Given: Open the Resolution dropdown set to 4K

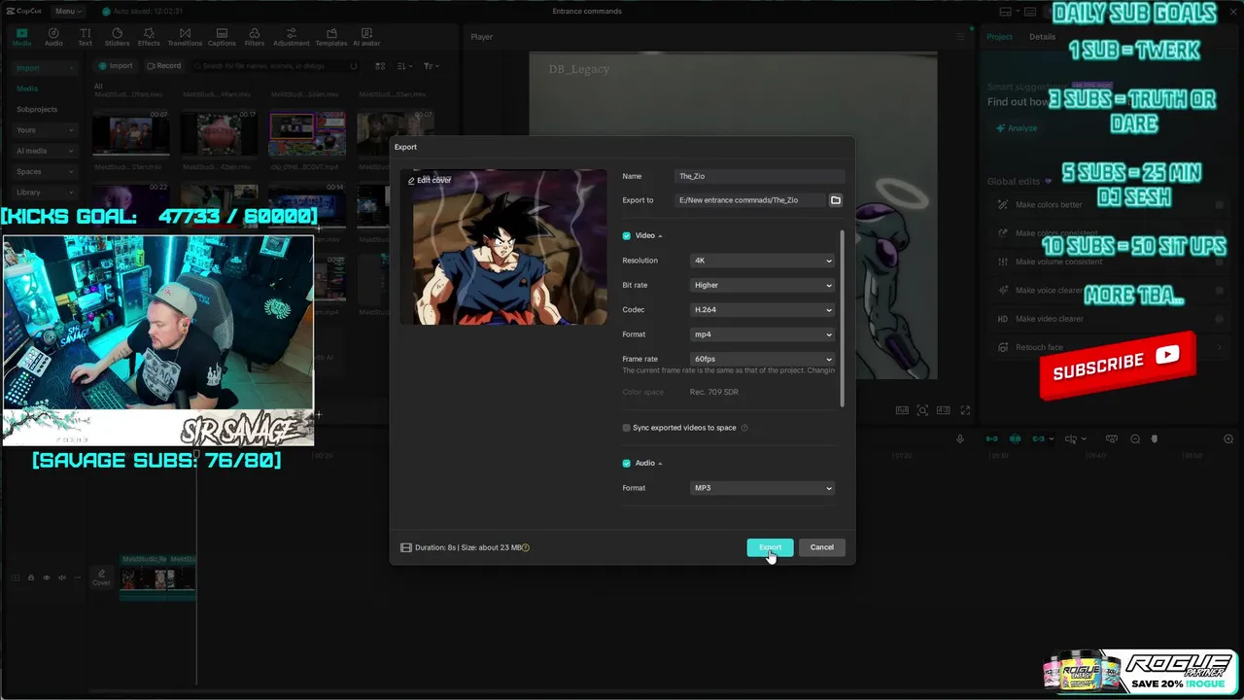Looking at the screenshot, I should tap(763, 261).
